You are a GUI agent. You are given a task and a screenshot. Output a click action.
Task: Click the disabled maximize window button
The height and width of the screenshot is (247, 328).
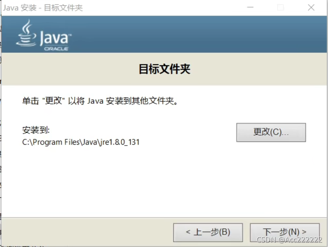(280, 7)
